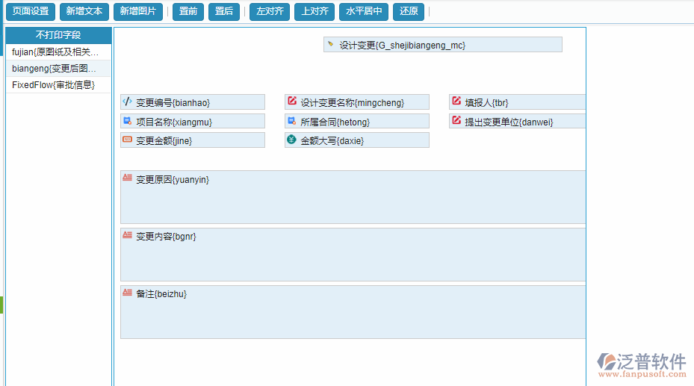The image size is (694, 386).
Task: Apply 水平居中 horizontal centering
Action: coord(364,11)
